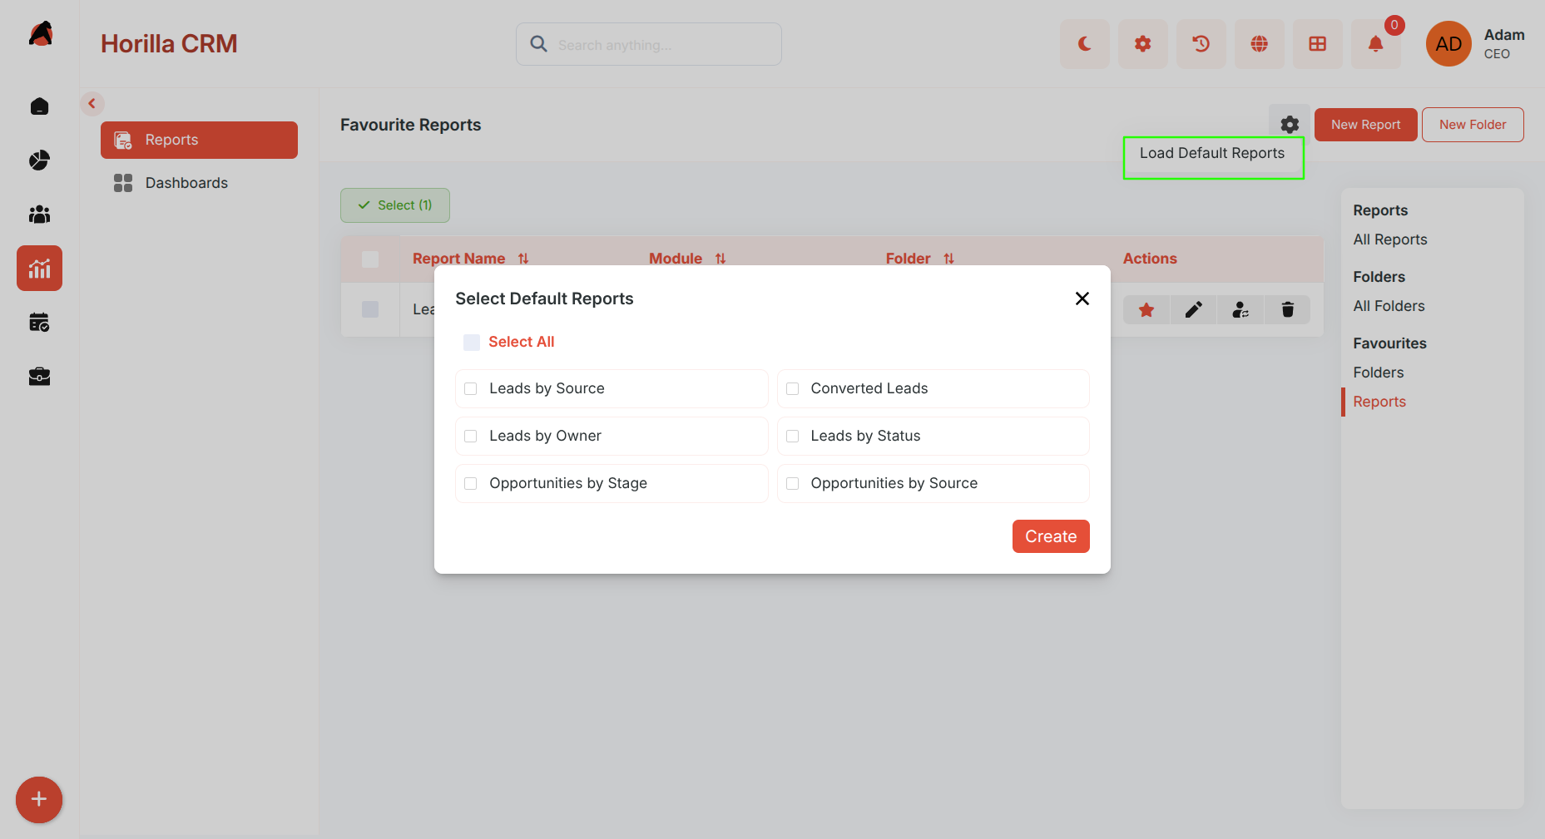Check the Select All checkbox
Viewport: 1545px width, 839px height.
tap(472, 343)
